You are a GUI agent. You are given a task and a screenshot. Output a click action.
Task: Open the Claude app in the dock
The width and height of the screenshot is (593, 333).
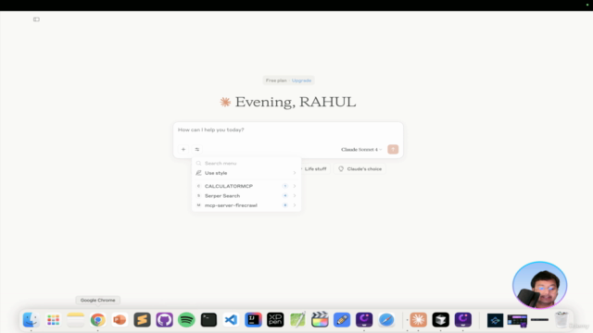point(418,320)
